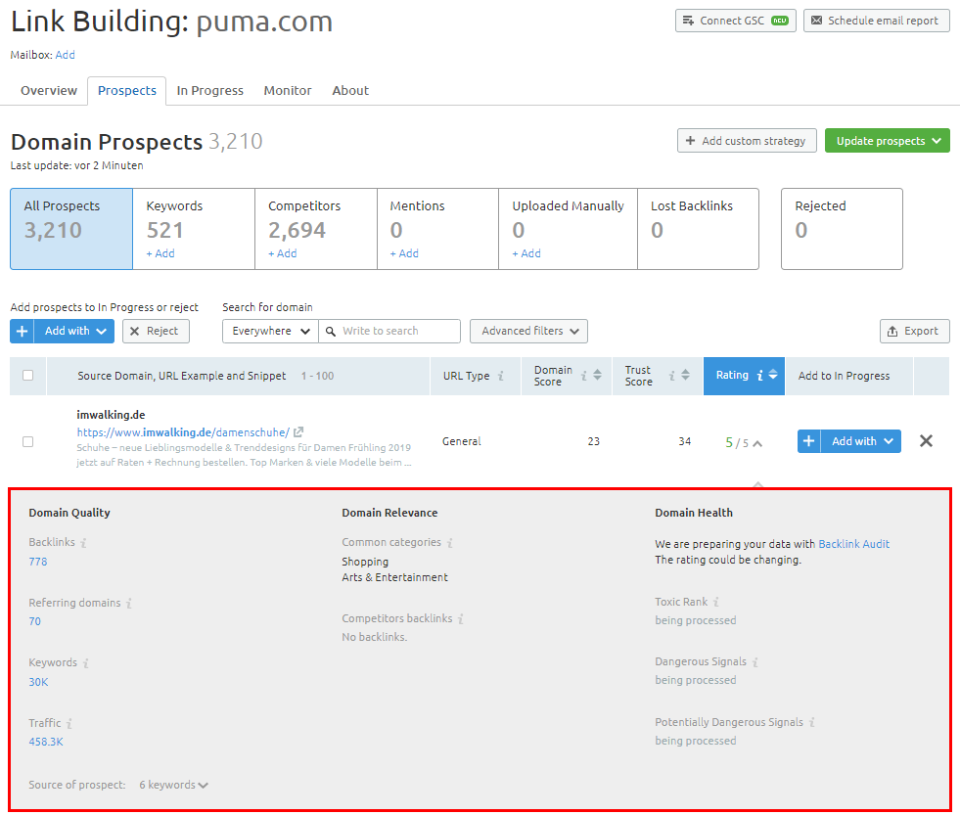Click Rating column info icon
The height and width of the screenshot is (815, 960).
(759, 376)
